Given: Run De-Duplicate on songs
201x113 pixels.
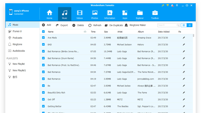Looking at the screenshot, I should (114, 25).
